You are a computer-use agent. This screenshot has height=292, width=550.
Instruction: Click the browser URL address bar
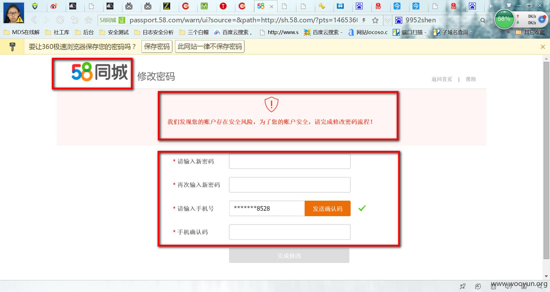[243, 20]
